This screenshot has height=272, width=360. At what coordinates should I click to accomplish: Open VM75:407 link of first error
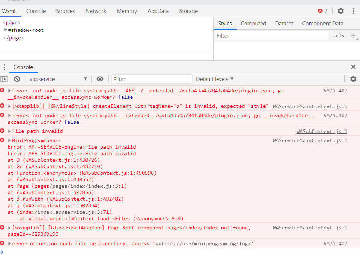(335, 90)
